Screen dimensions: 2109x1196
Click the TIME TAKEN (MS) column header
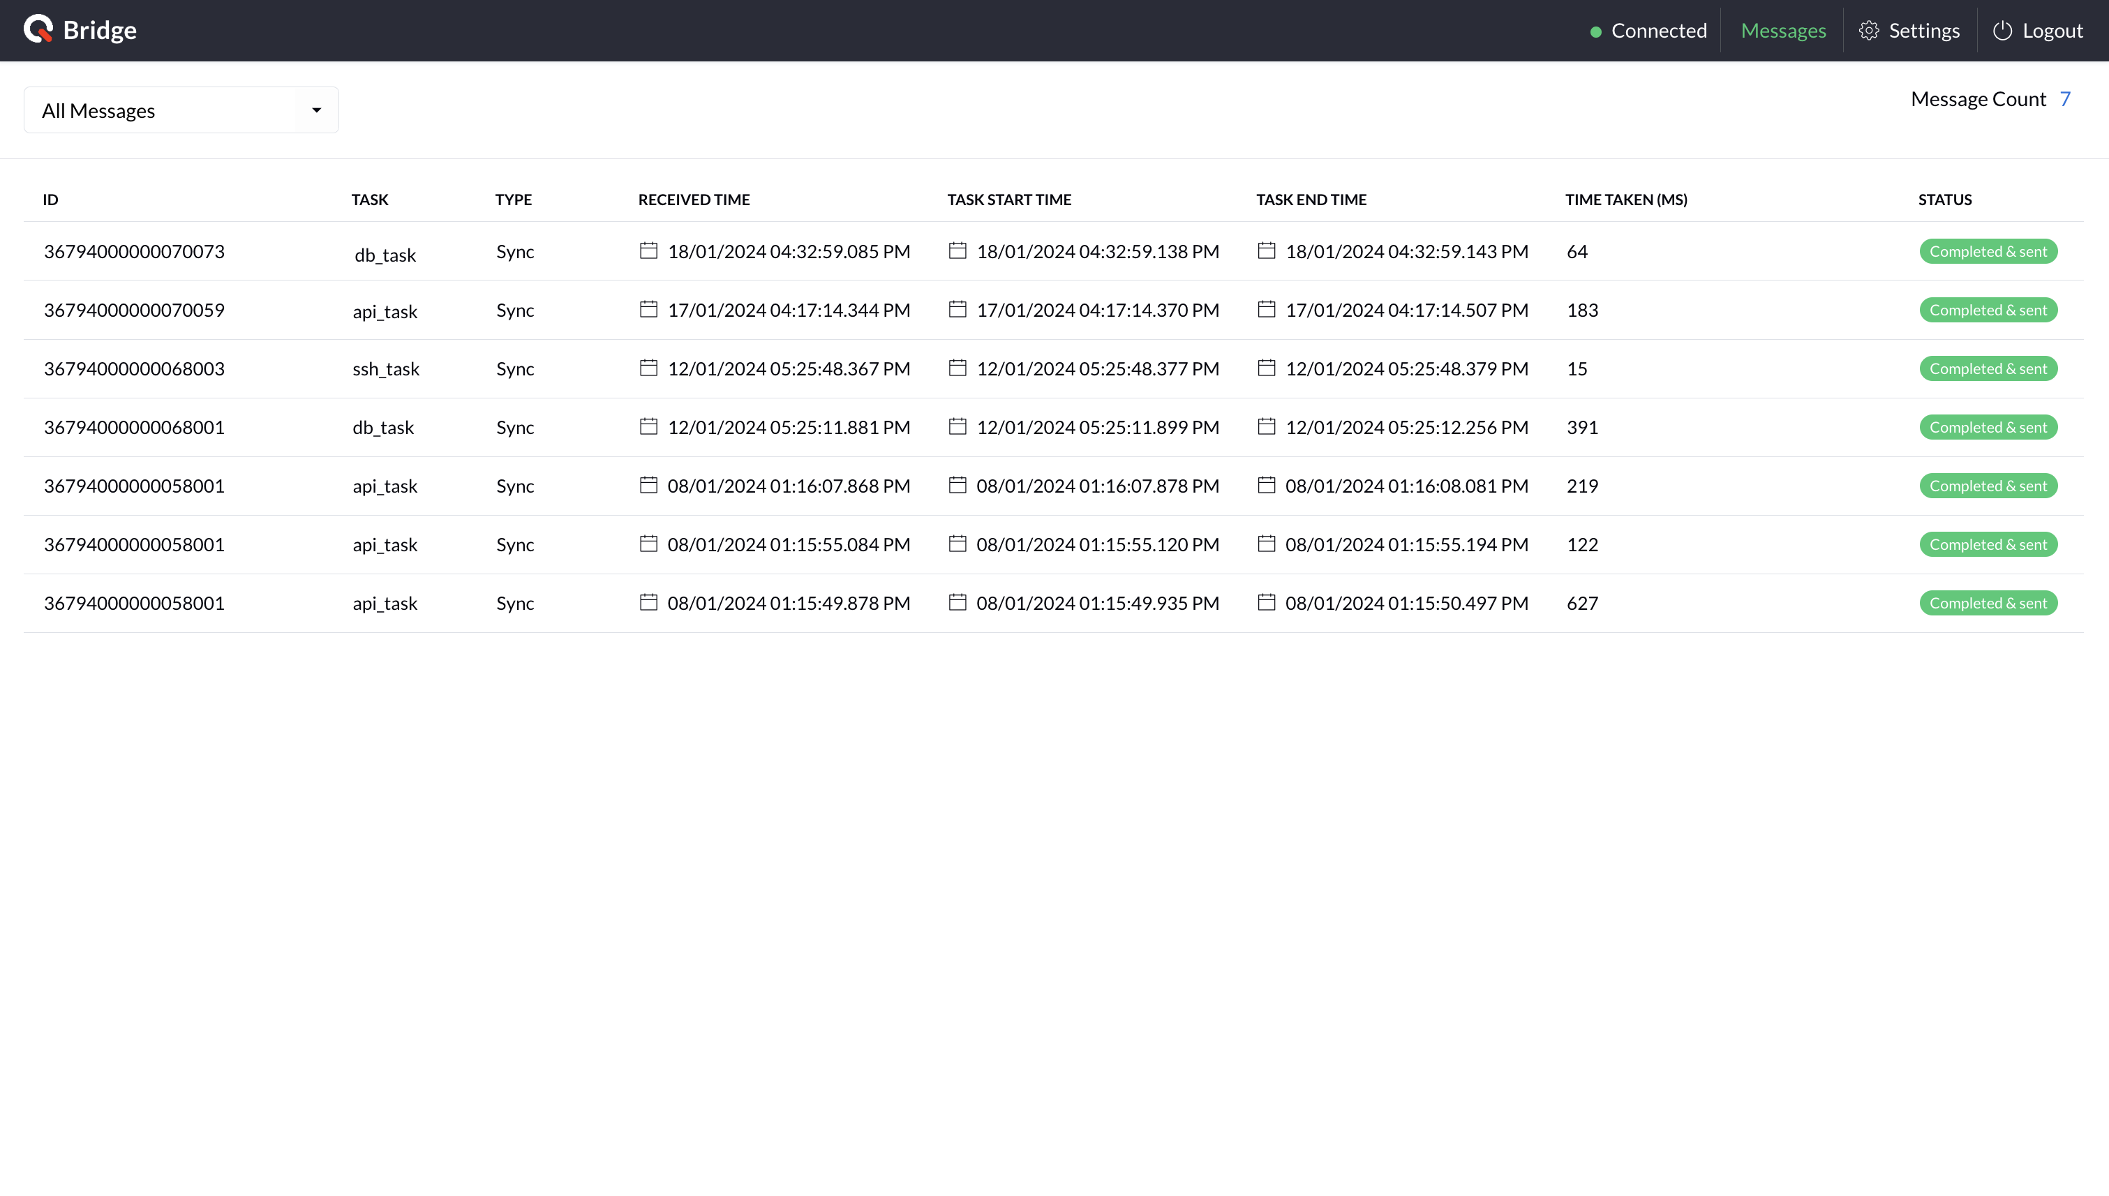tap(1625, 200)
